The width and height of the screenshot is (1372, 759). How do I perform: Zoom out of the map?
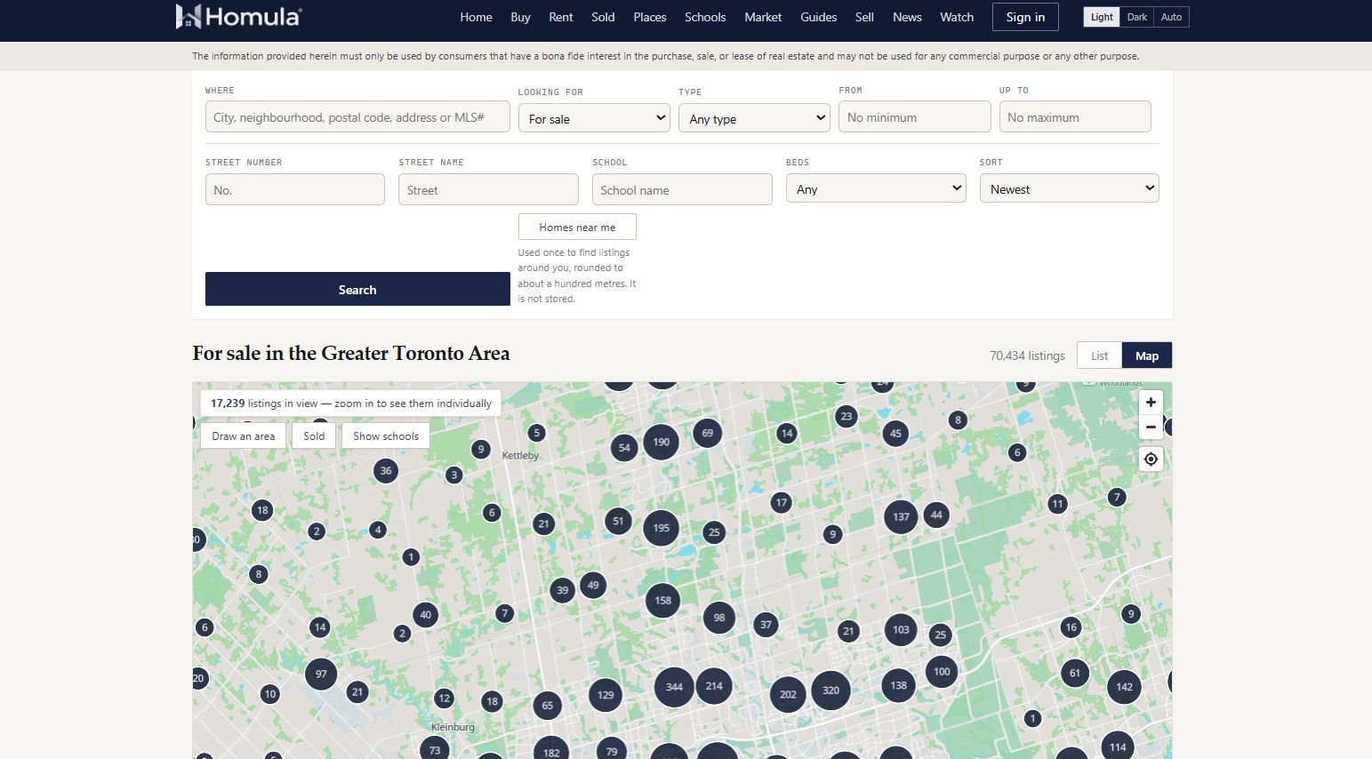point(1151,427)
